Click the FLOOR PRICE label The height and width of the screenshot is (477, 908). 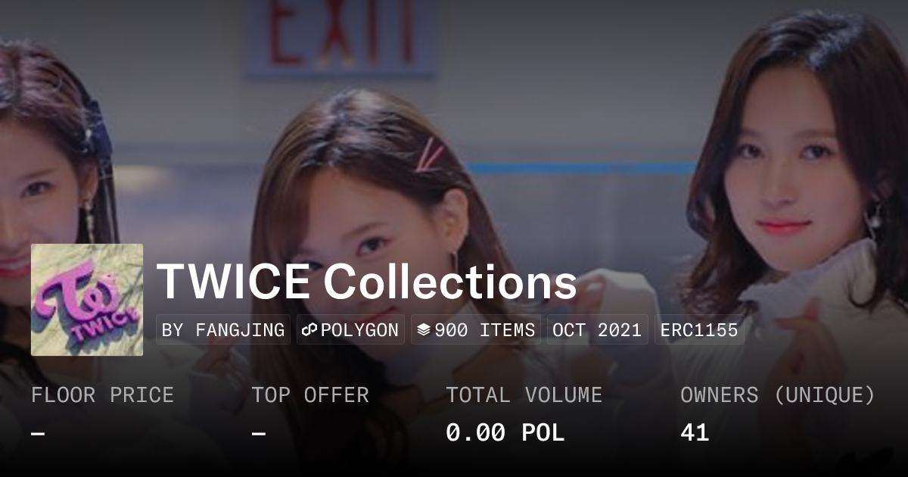pos(102,394)
